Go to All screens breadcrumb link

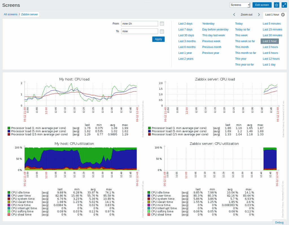click(10, 14)
